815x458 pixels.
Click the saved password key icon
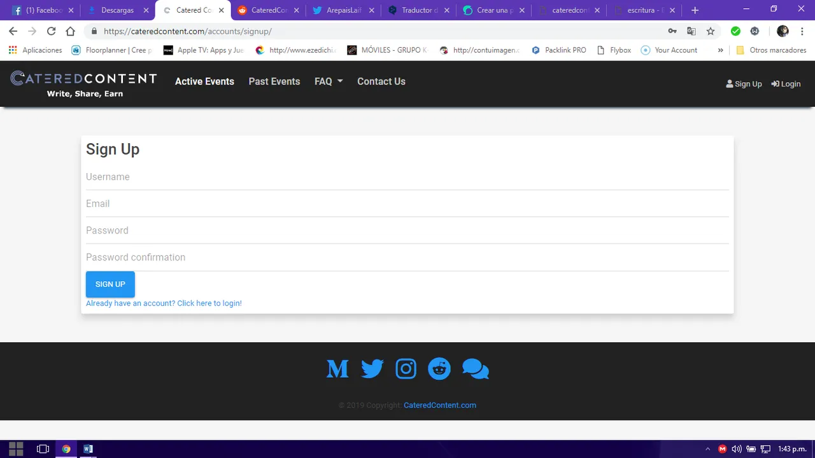click(x=672, y=31)
